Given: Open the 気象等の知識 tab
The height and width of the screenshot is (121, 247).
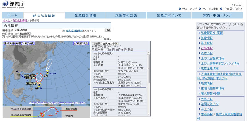Looking at the screenshot, I should 126,15.
